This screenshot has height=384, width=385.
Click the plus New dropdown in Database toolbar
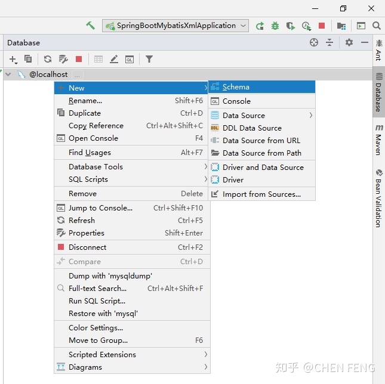pyautogui.click(x=13, y=60)
